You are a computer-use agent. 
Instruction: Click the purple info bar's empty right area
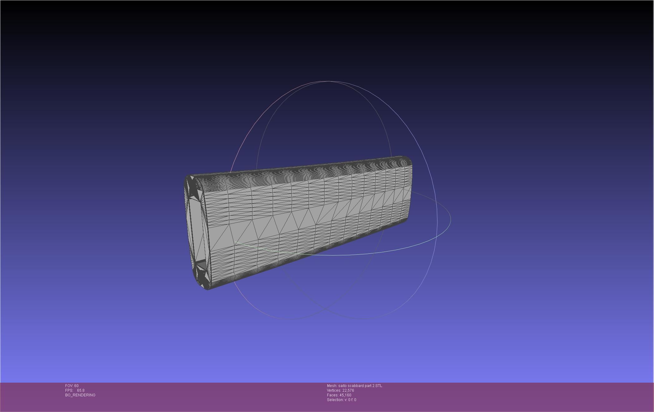(530, 396)
